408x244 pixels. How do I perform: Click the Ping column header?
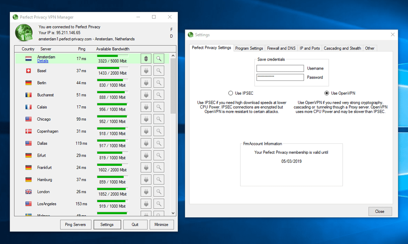(x=82, y=49)
